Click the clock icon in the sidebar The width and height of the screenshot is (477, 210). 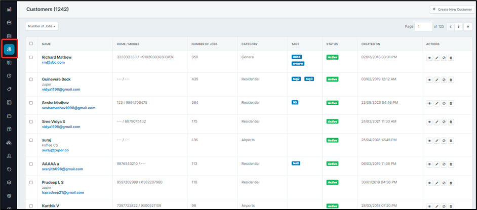[9, 76]
